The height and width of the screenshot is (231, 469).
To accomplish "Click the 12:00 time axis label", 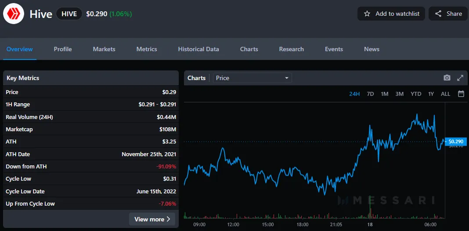I will pyautogui.click(x=233, y=224).
